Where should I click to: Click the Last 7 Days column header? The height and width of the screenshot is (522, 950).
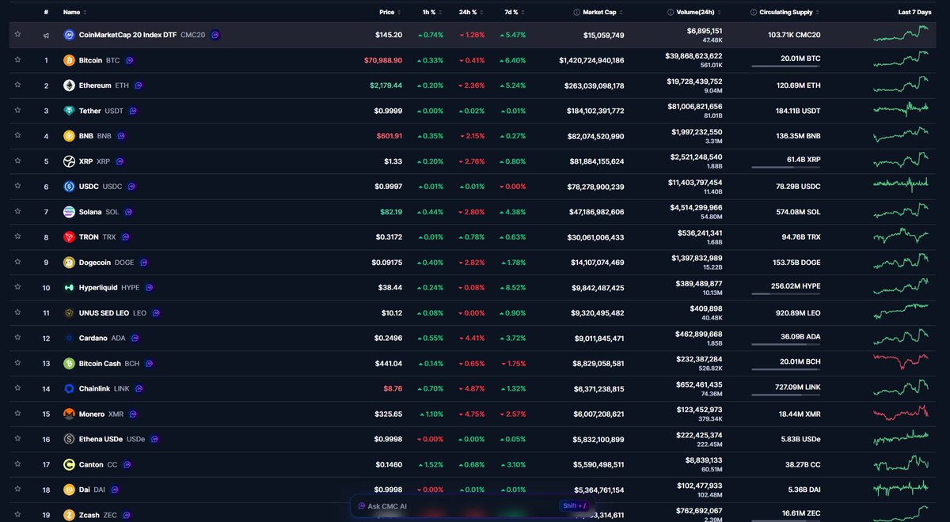coord(917,13)
